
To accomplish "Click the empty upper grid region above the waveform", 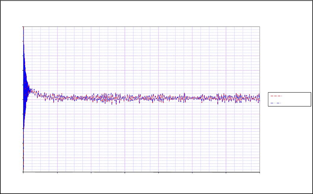I will 142,56.
